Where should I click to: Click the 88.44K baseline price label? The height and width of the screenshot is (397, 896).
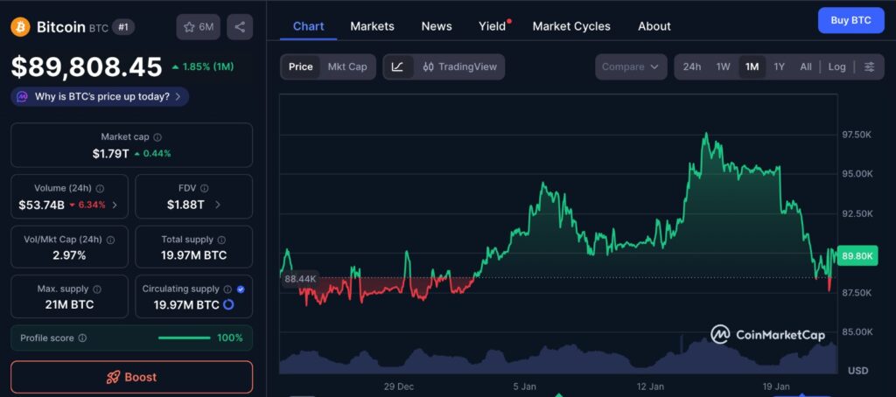pyautogui.click(x=300, y=279)
